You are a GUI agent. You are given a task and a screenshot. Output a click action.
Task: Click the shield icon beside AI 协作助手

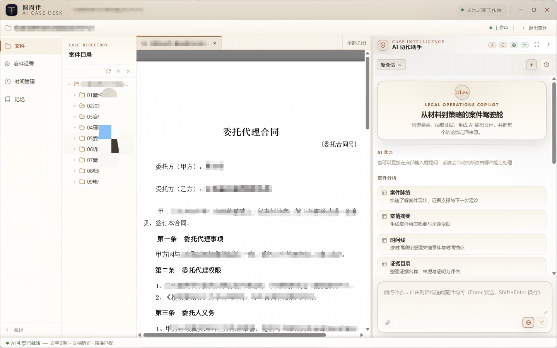tap(383, 45)
